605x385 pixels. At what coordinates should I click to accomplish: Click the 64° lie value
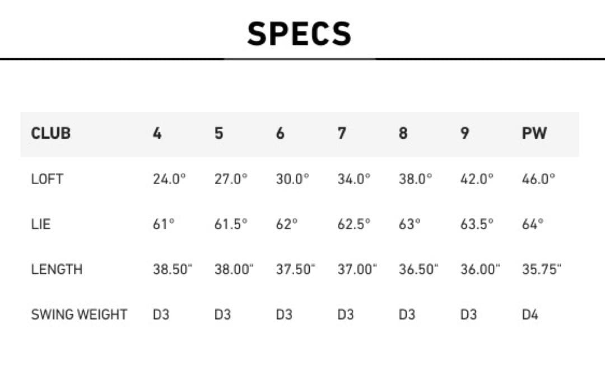click(533, 224)
